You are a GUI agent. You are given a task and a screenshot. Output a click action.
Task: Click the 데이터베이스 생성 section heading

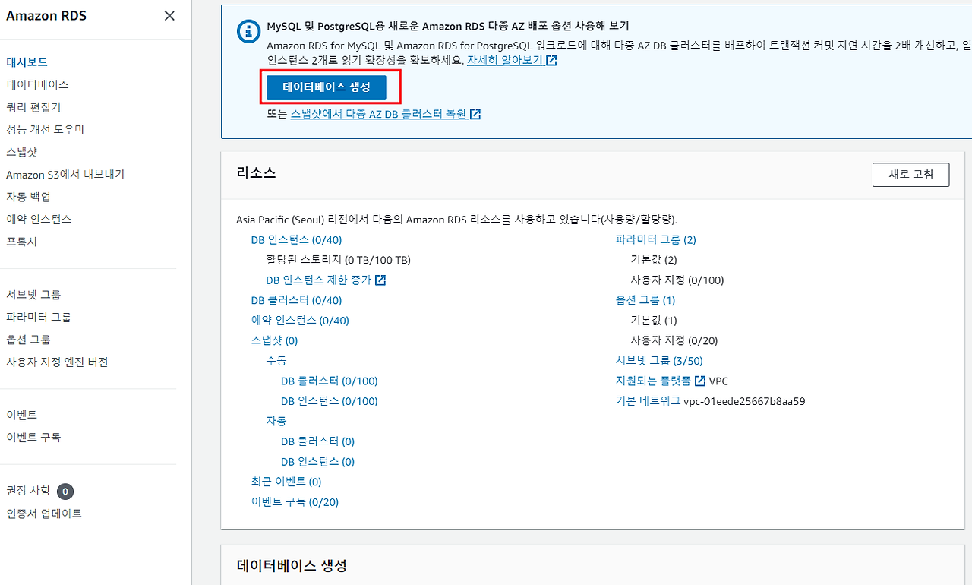(x=292, y=566)
